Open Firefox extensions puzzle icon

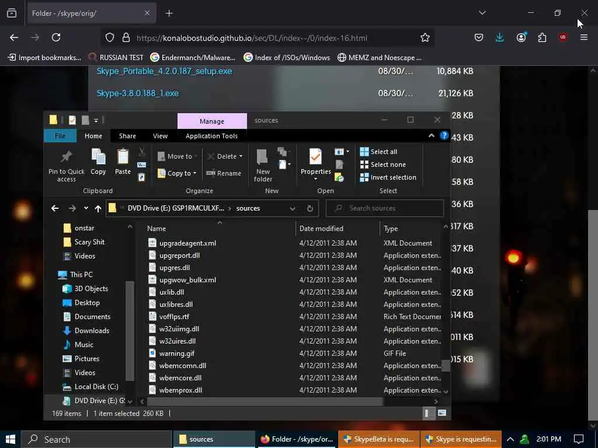(x=542, y=37)
